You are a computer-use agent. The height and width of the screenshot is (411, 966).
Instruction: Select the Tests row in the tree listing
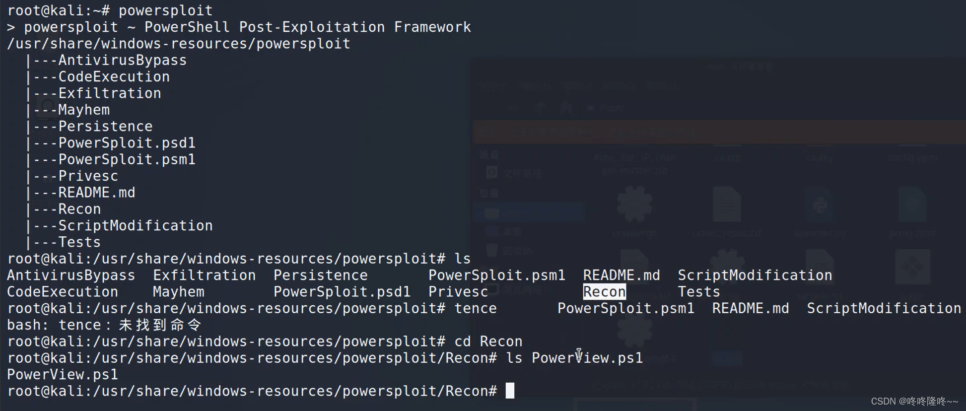79,242
